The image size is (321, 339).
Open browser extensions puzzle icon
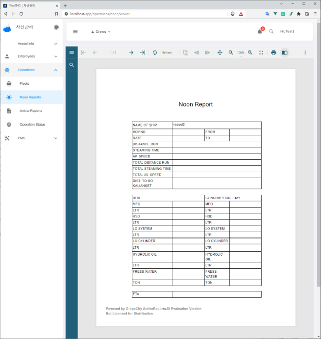[x=299, y=14]
